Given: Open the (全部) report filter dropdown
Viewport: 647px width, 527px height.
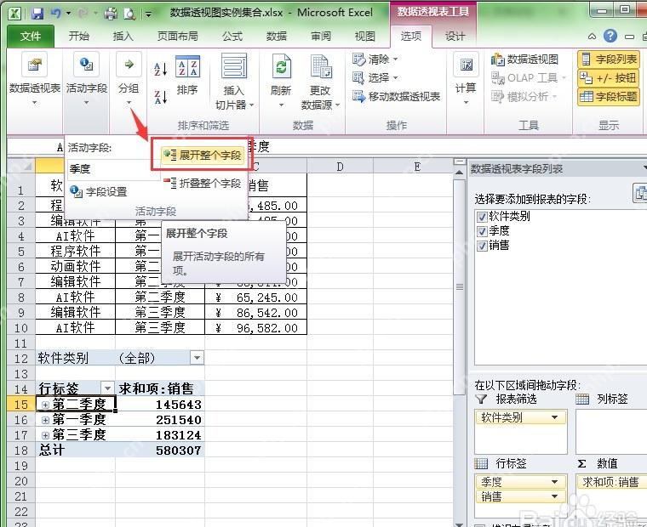Looking at the screenshot, I should pyautogui.click(x=197, y=358).
